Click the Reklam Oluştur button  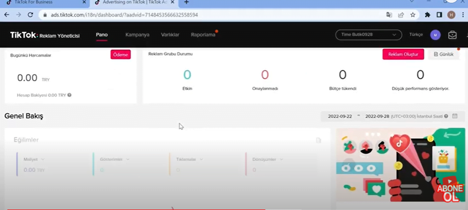[403, 54]
